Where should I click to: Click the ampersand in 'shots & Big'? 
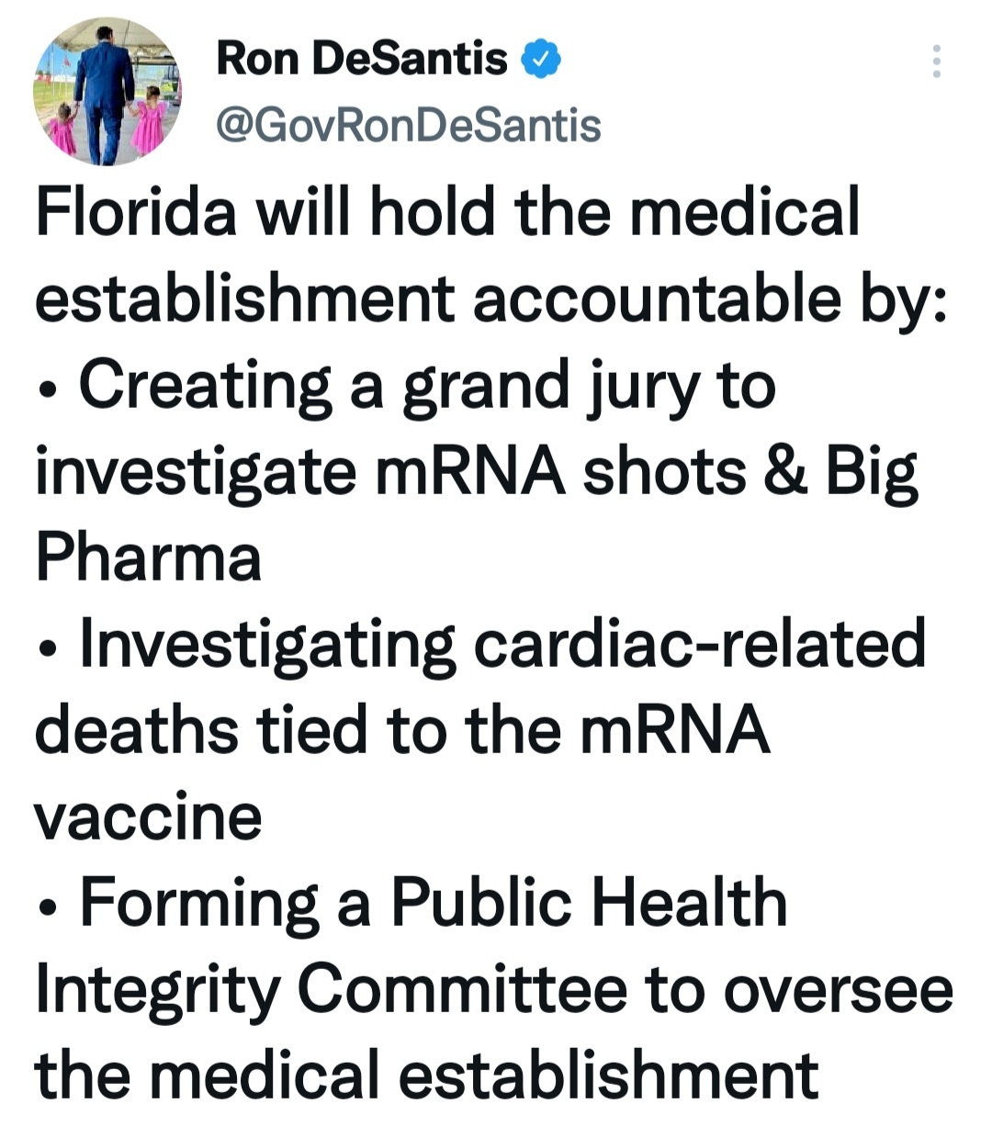(x=787, y=471)
